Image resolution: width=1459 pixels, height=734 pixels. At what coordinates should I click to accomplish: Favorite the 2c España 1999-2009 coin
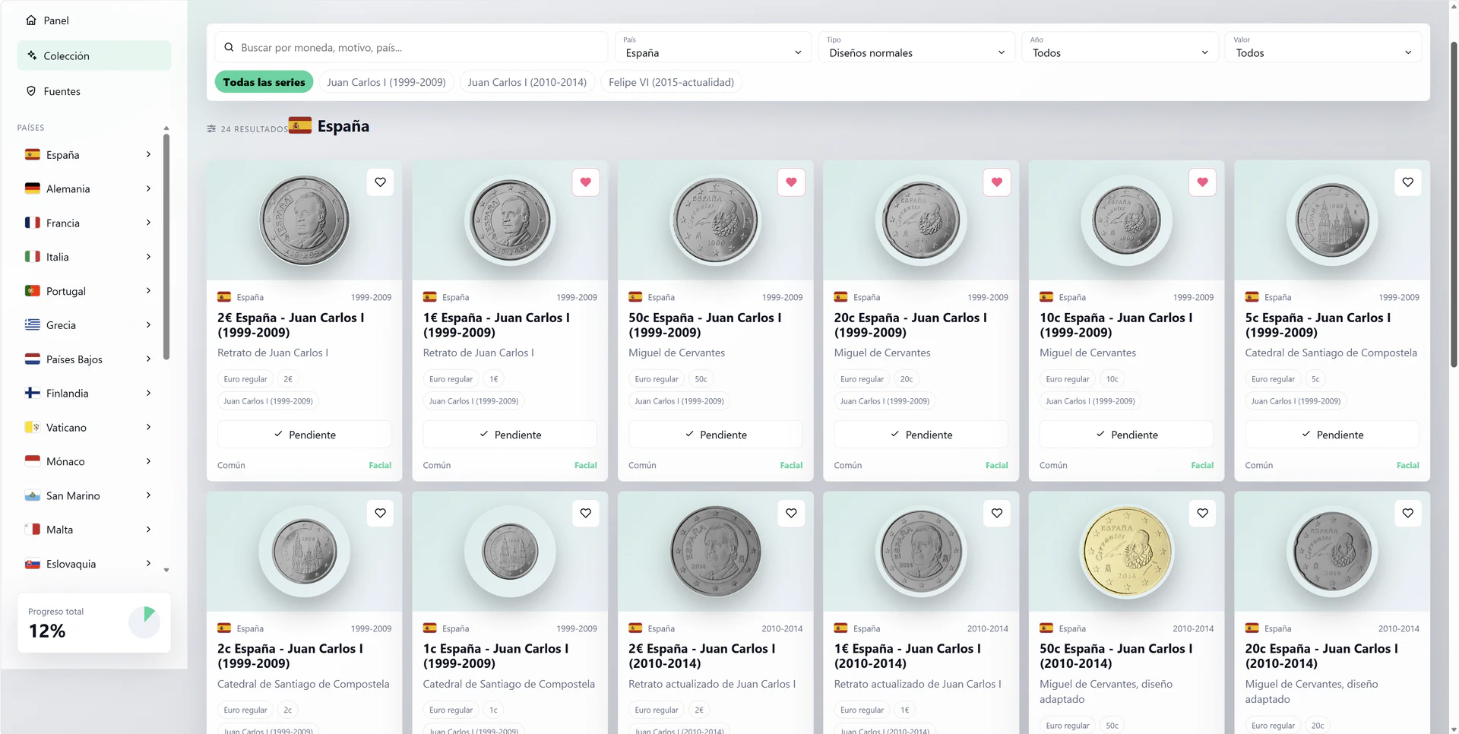380,514
